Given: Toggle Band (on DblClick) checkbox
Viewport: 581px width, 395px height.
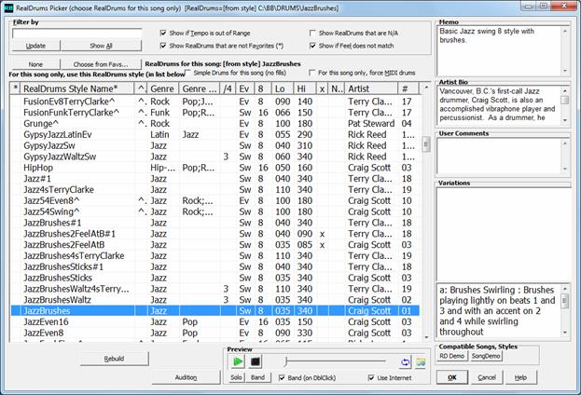Looking at the screenshot, I should (x=282, y=377).
